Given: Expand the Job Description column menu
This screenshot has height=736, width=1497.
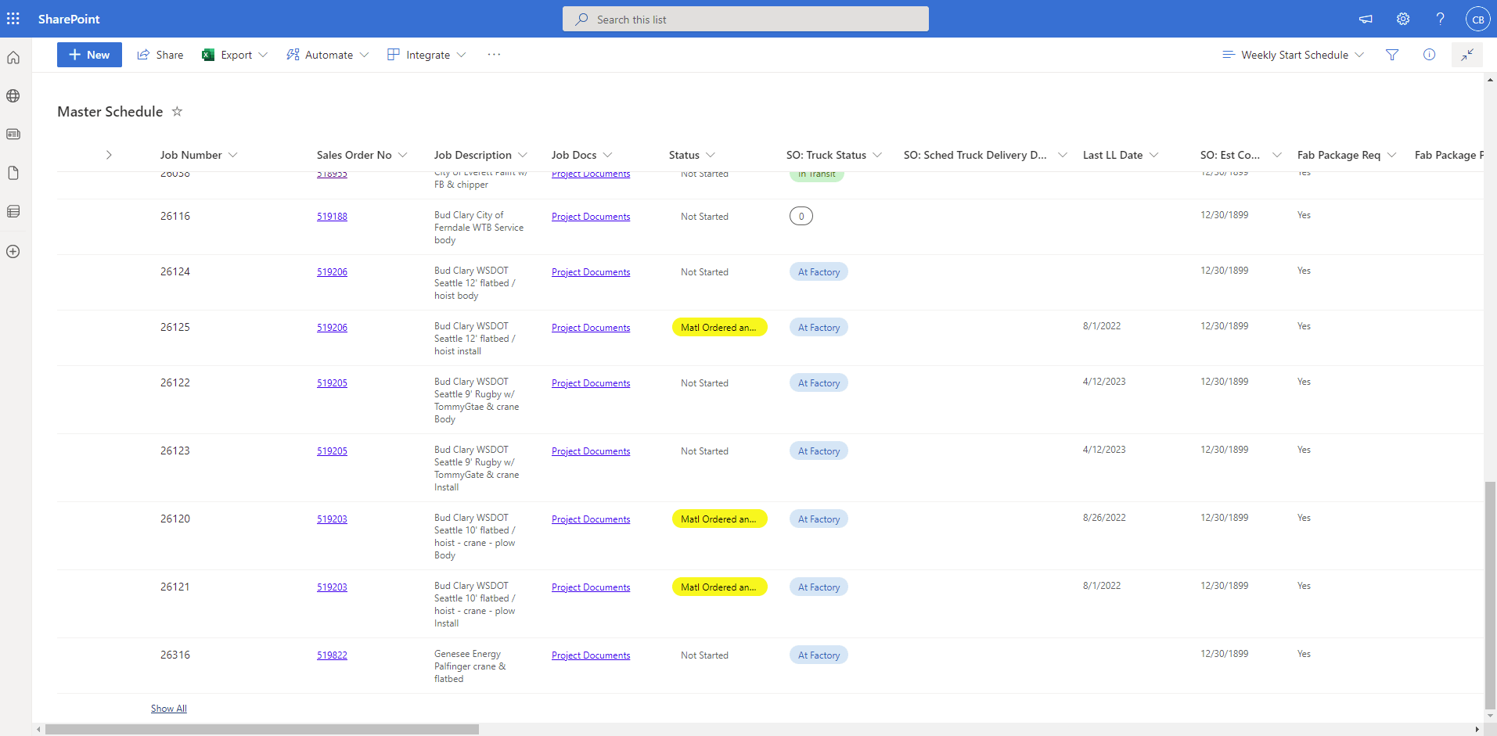Looking at the screenshot, I should [523, 155].
